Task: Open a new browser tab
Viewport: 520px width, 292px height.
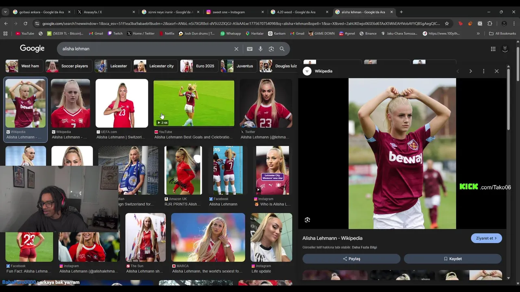Action: [x=401, y=12]
